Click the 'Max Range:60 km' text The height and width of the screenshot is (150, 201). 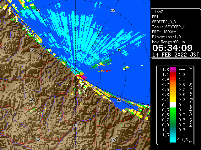pos(168,42)
